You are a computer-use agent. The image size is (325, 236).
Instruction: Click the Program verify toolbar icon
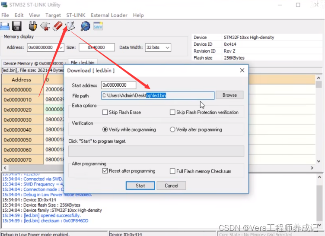click(70, 26)
